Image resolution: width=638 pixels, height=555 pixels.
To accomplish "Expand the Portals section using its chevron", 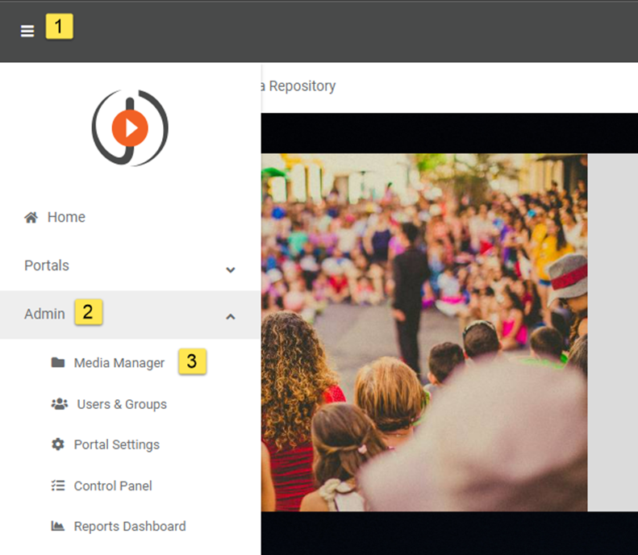I will tap(231, 269).
